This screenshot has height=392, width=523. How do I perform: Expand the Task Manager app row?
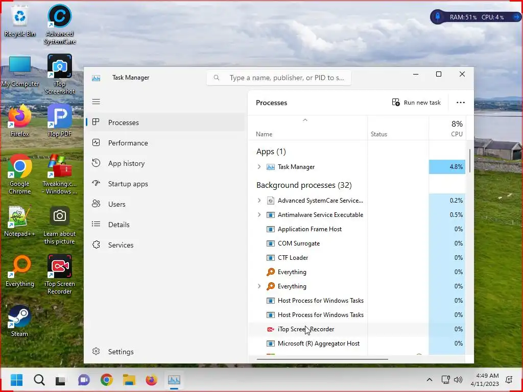point(259,167)
